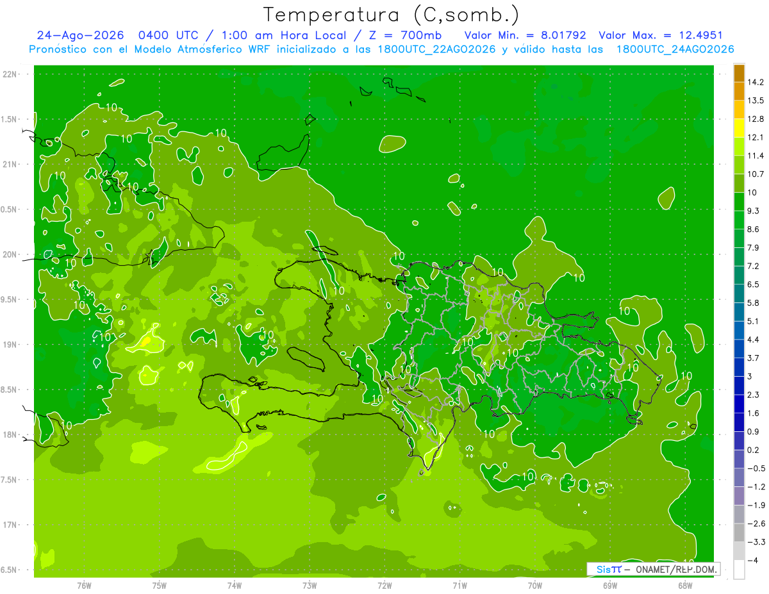Viewport: 769px width, 594px height.
Task: Click the "19N" latitude axis label
Action: (x=11, y=345)
